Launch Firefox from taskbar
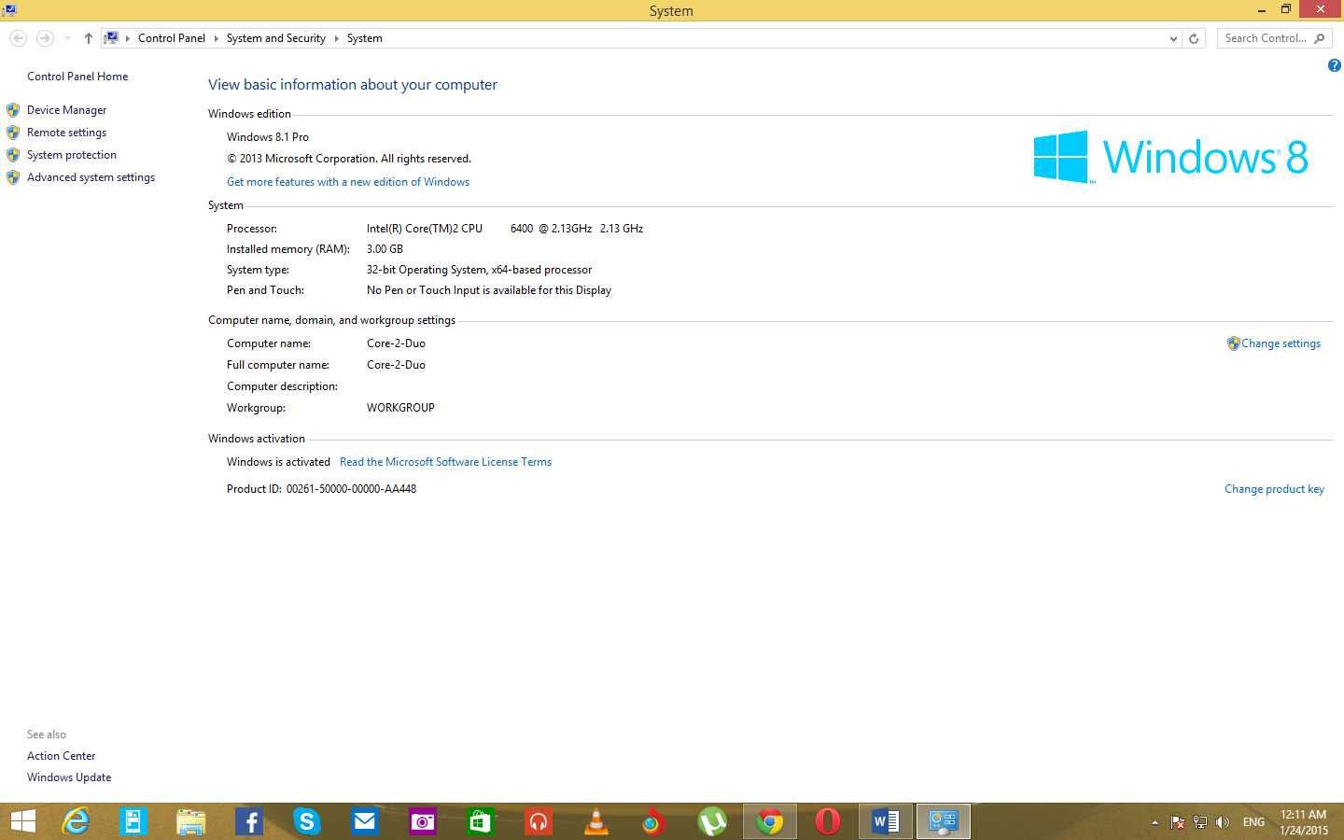The image size is (1344, 840). [653, 821]
